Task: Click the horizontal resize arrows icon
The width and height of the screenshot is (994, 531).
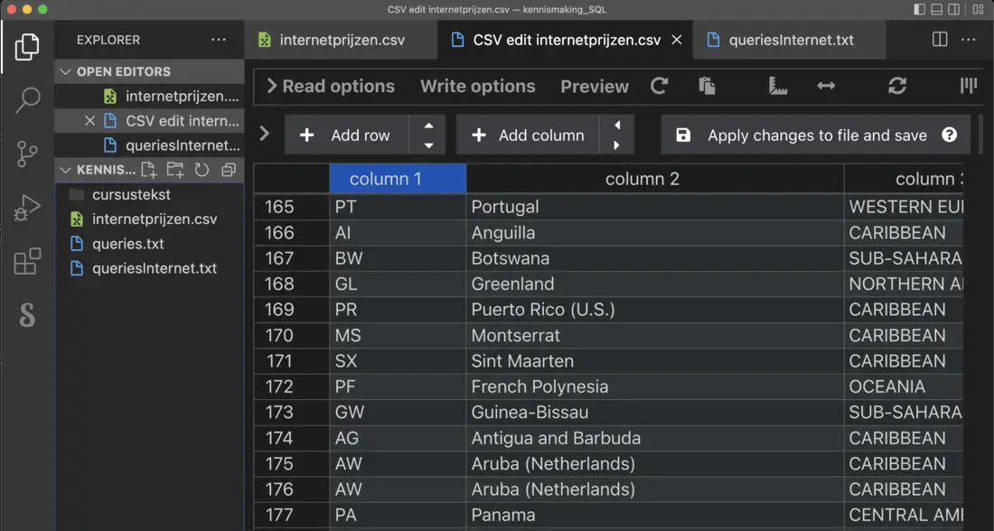Action: 826,86
